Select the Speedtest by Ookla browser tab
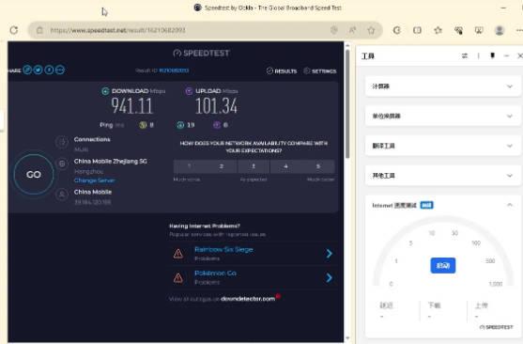523x344 pixels. [x=268, y=8]
